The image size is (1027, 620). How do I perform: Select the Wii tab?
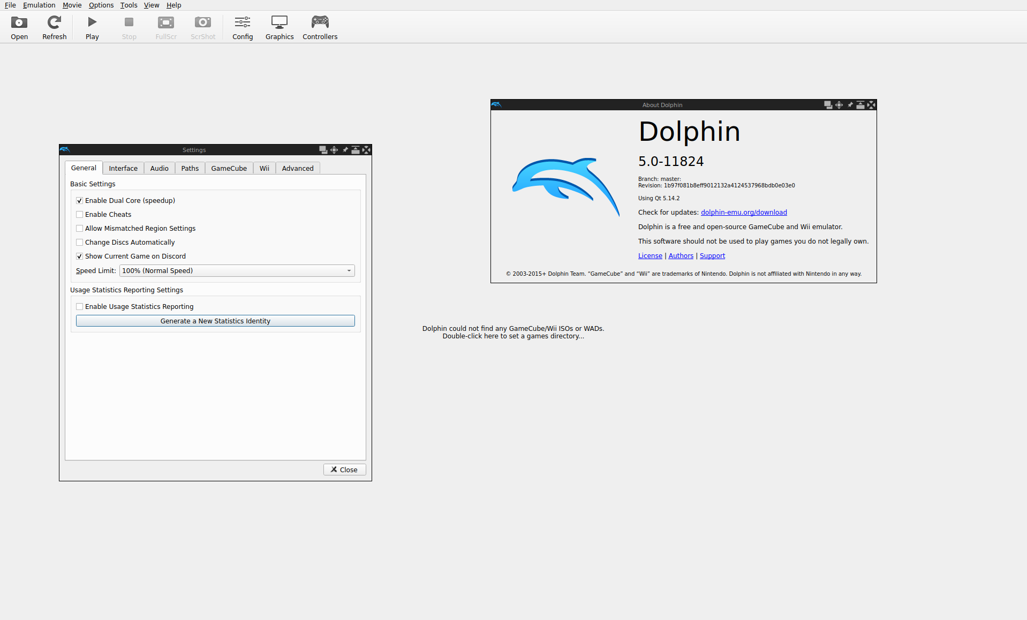point(265,168)
